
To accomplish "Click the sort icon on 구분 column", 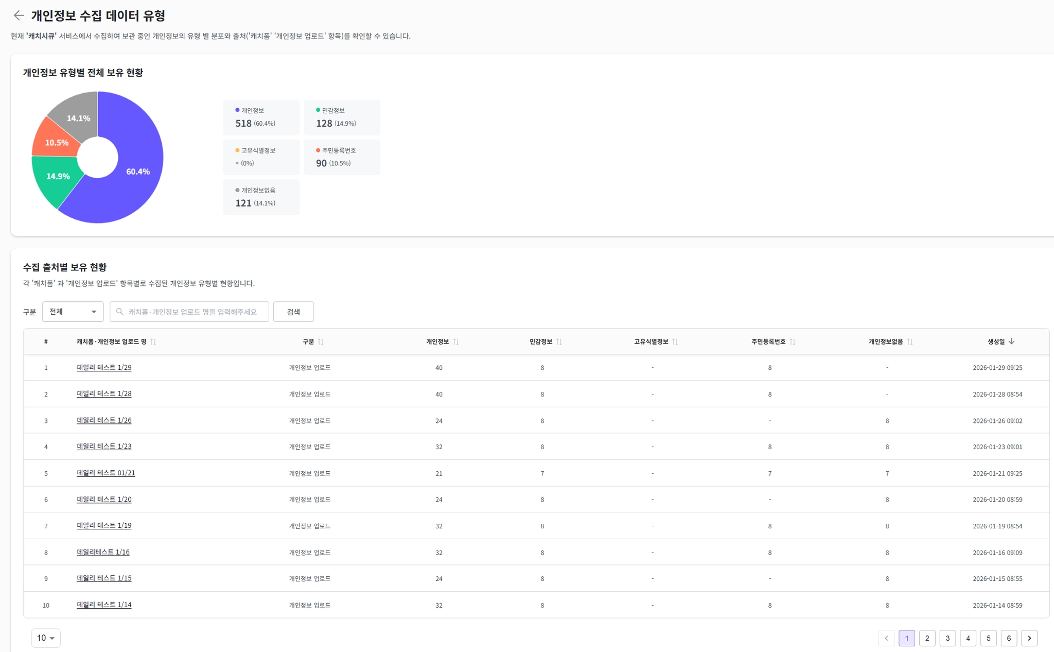I will coord(321,342).
